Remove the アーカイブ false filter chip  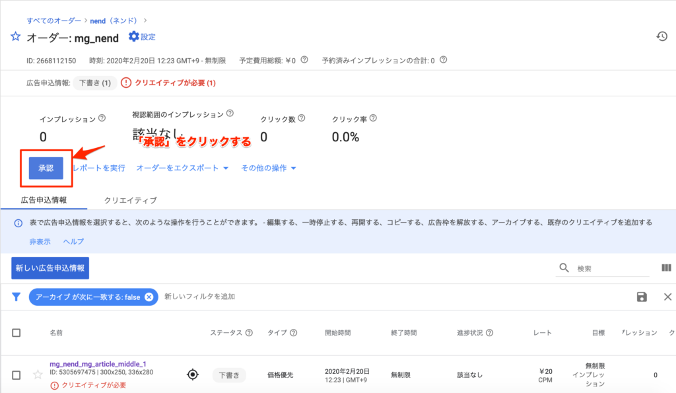(x=149, y=297)
